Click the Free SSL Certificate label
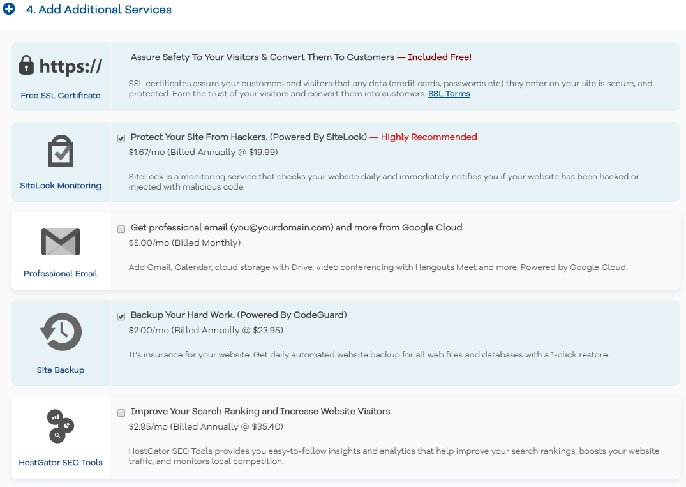The width and height of the screenshot is (686, 487). pyautogui.click(x=61, y=95)
